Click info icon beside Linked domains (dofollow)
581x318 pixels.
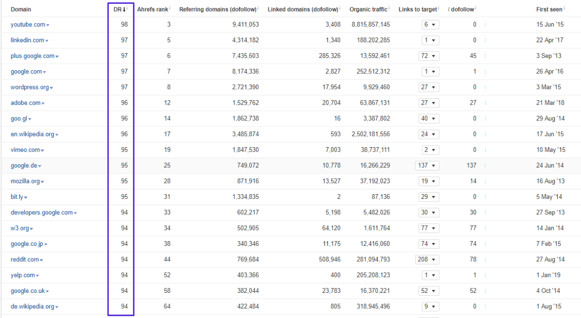pos(340,8)
